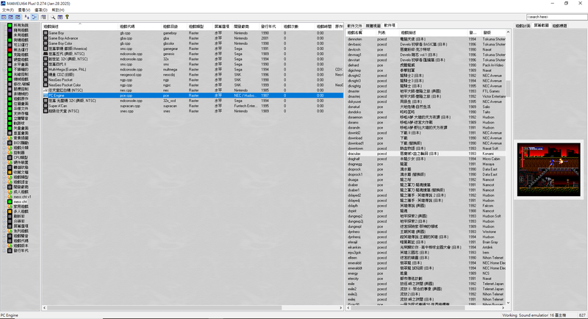588x319 pixels.
Task: Select the Game Boy system row
Action: click(x=193, y=33)
